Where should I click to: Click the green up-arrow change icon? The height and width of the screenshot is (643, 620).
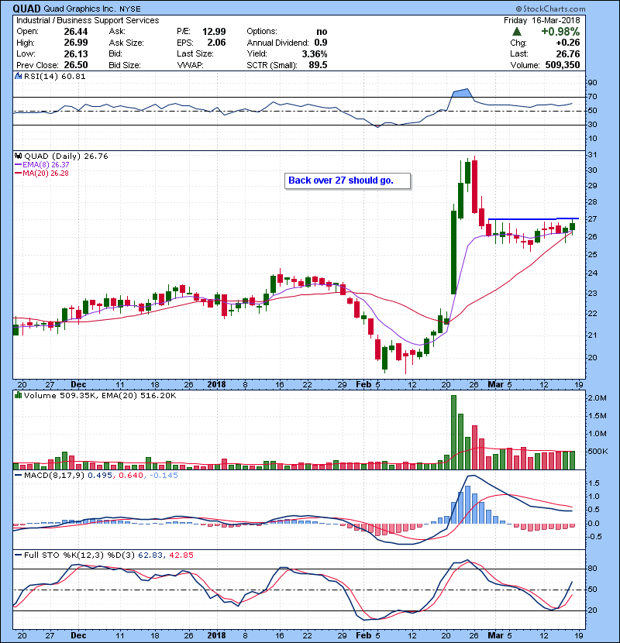point(517,31)
